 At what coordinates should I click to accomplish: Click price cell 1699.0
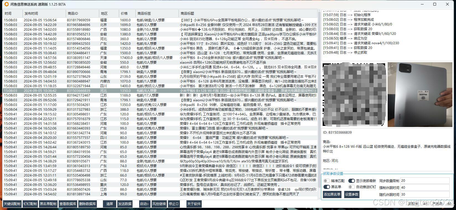tap(125, 25)
